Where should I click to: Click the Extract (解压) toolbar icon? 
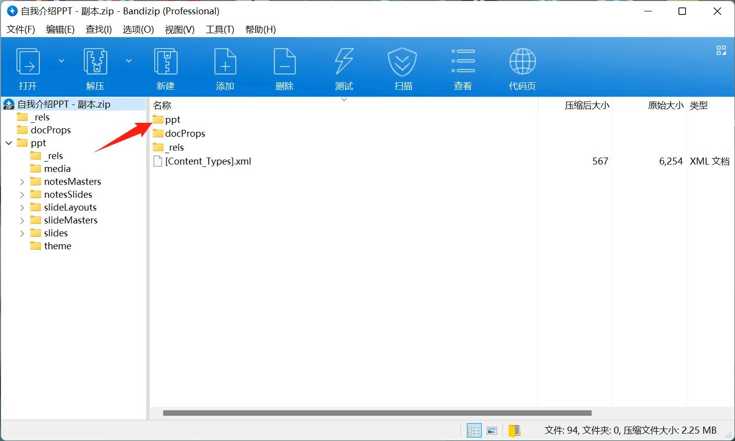[95, 62]
